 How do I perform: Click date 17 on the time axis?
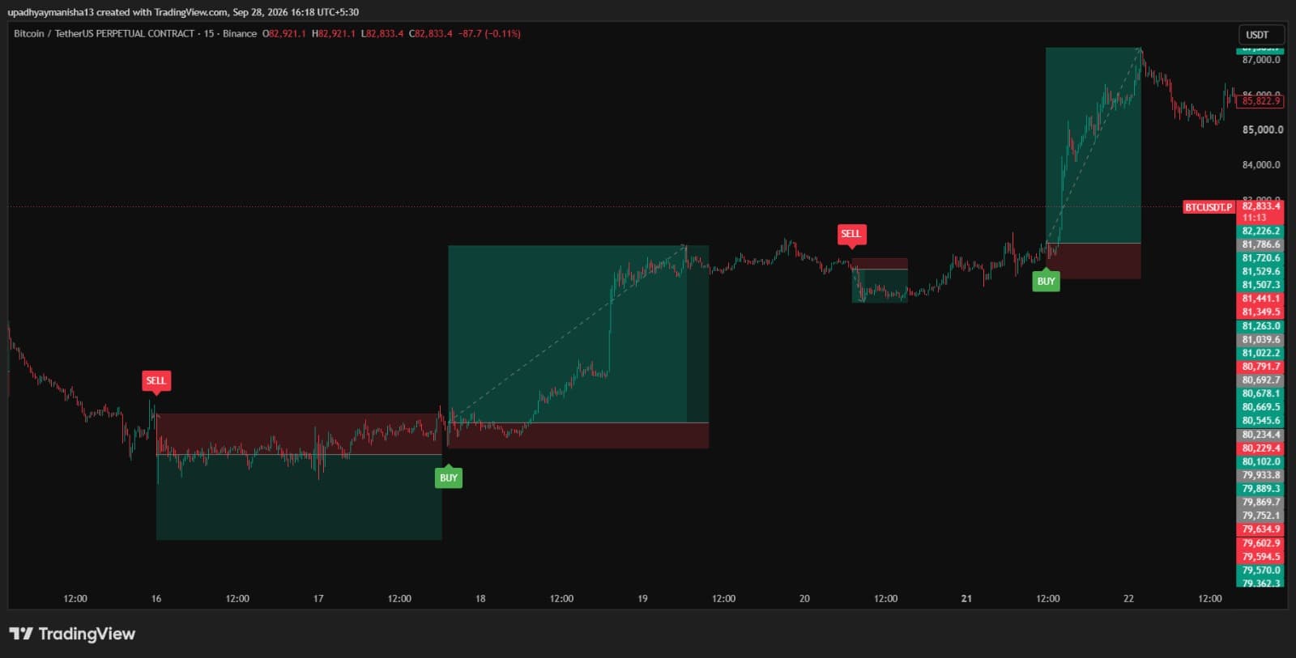(318, 599)
